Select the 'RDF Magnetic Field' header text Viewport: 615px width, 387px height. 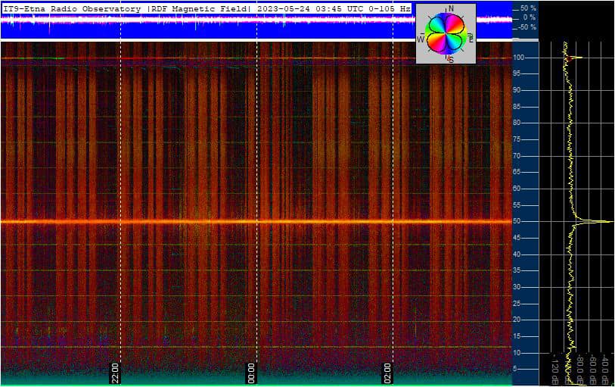pos(200,8)
